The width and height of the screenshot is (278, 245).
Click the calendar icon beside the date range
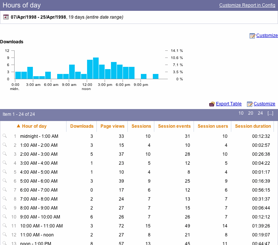(x=6, y=17)
